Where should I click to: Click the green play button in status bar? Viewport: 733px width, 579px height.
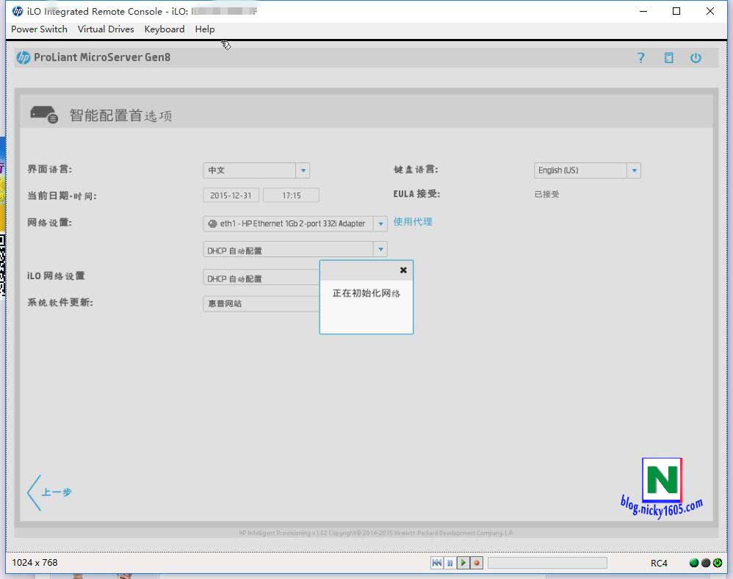click(463, 563)
